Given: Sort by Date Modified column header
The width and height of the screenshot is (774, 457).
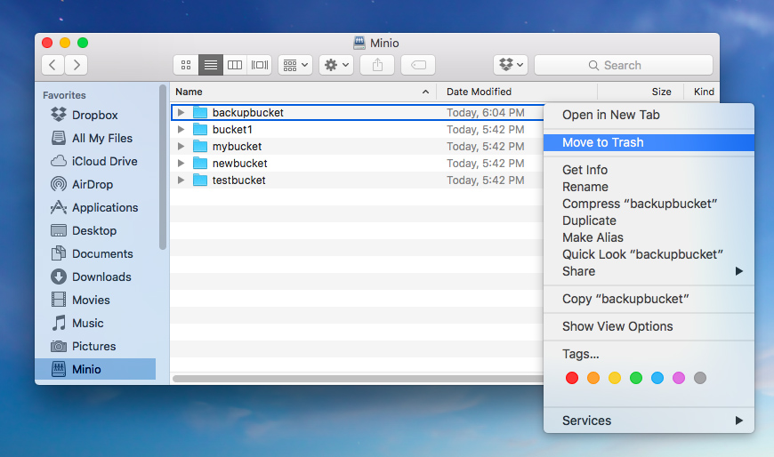Looking at the screenshot, I should tap(479, 92).
